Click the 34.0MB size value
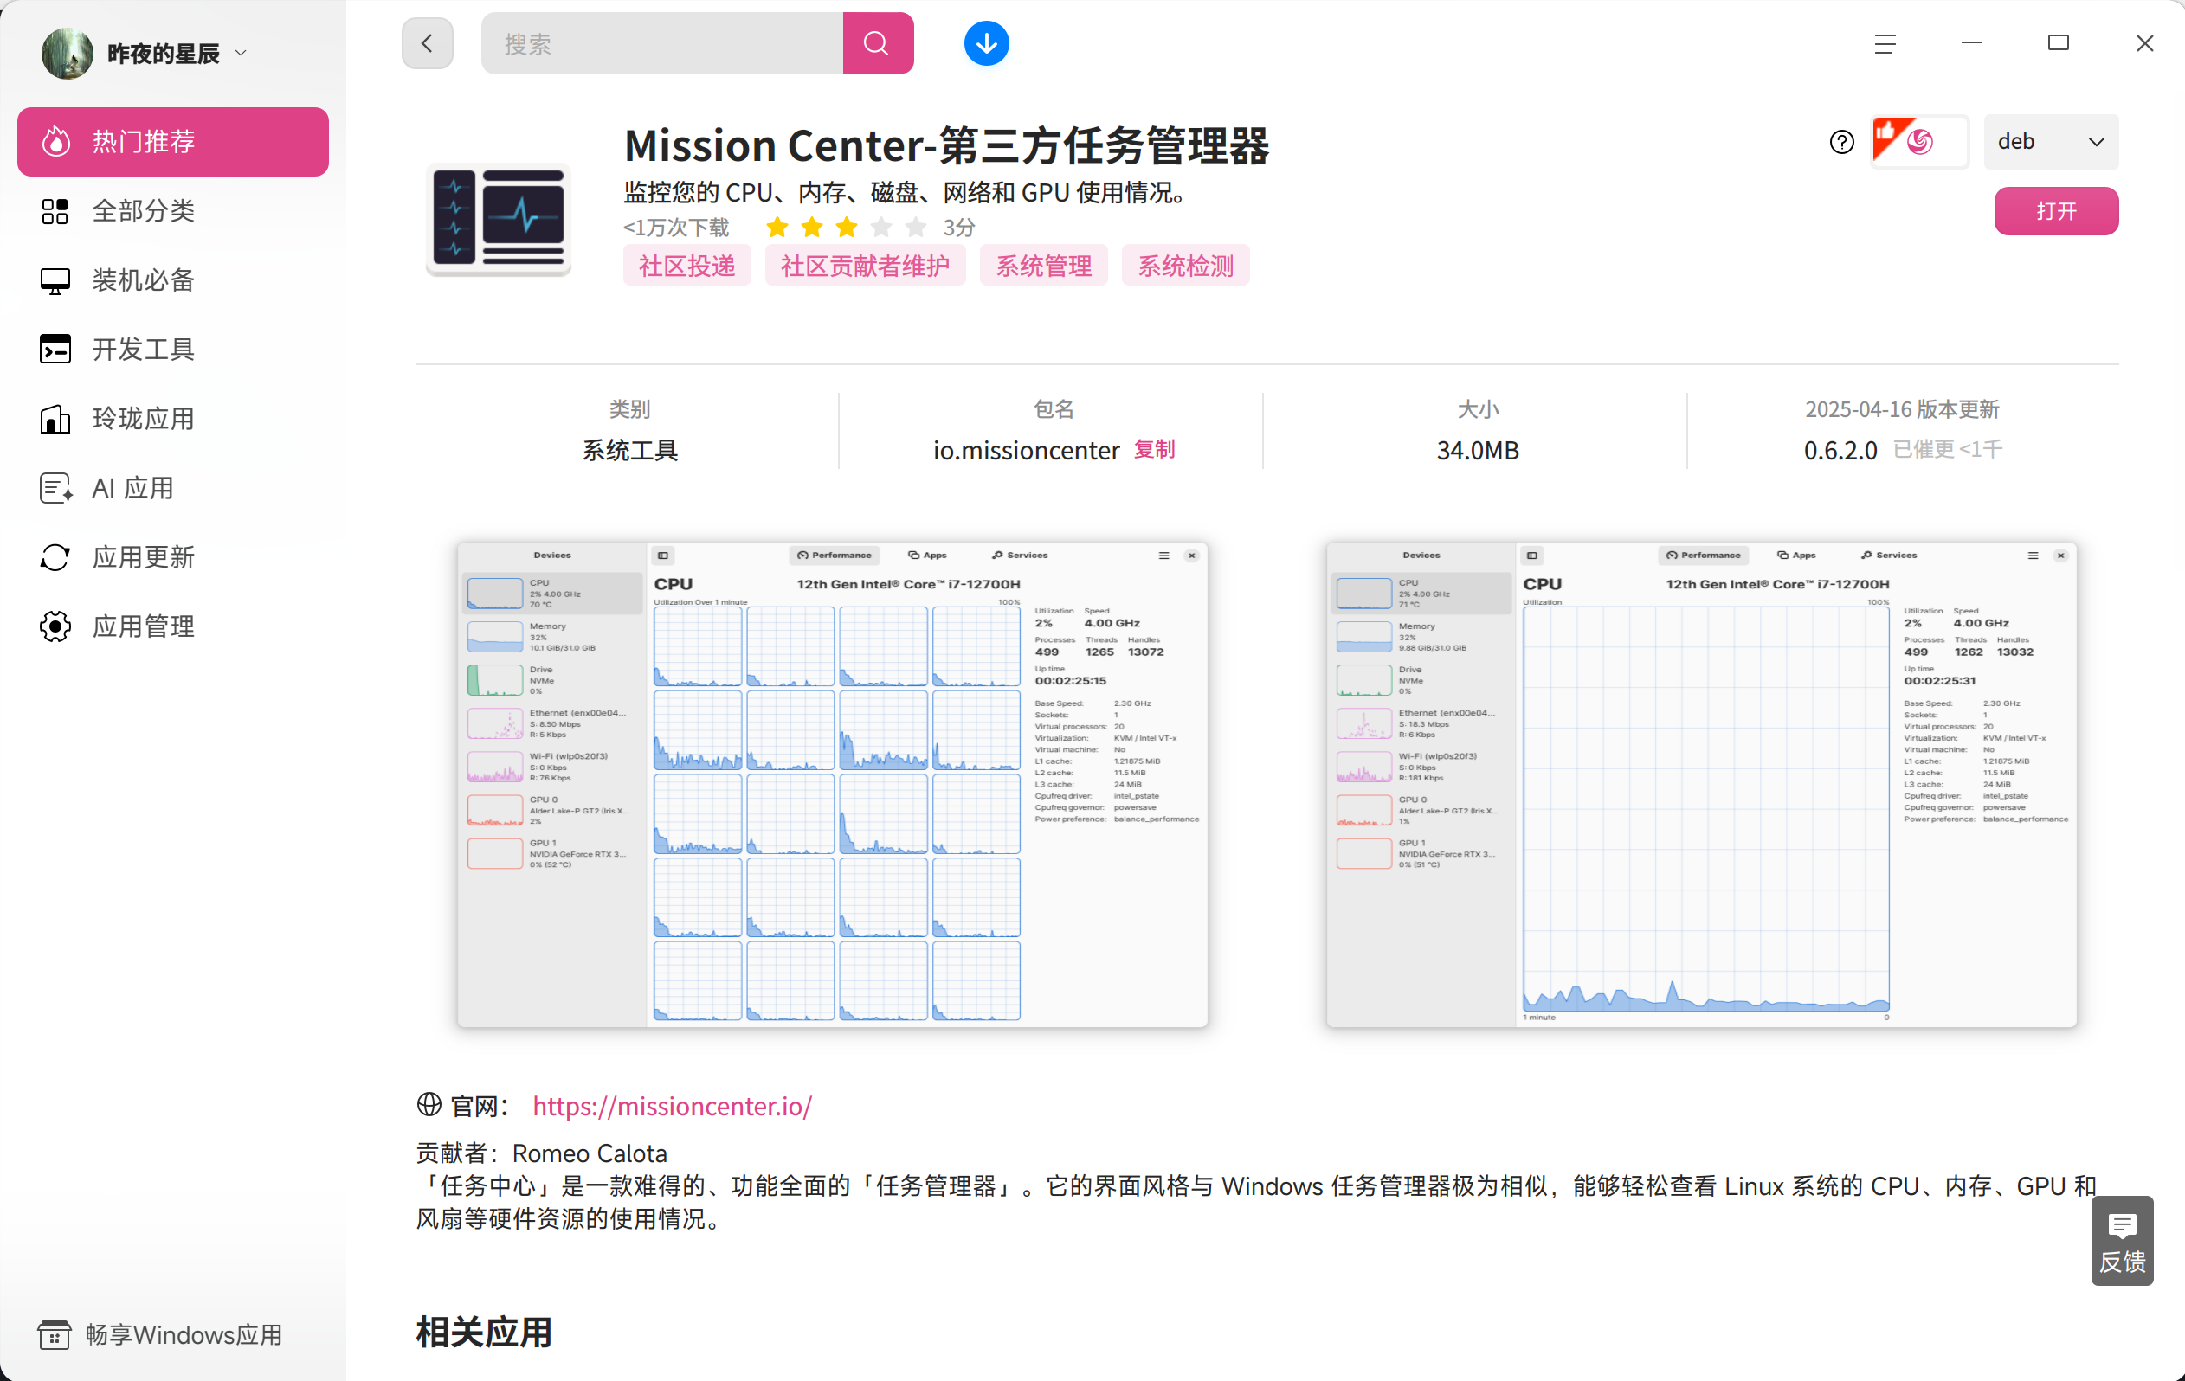The image size is (2185, 1381). 1477,450
